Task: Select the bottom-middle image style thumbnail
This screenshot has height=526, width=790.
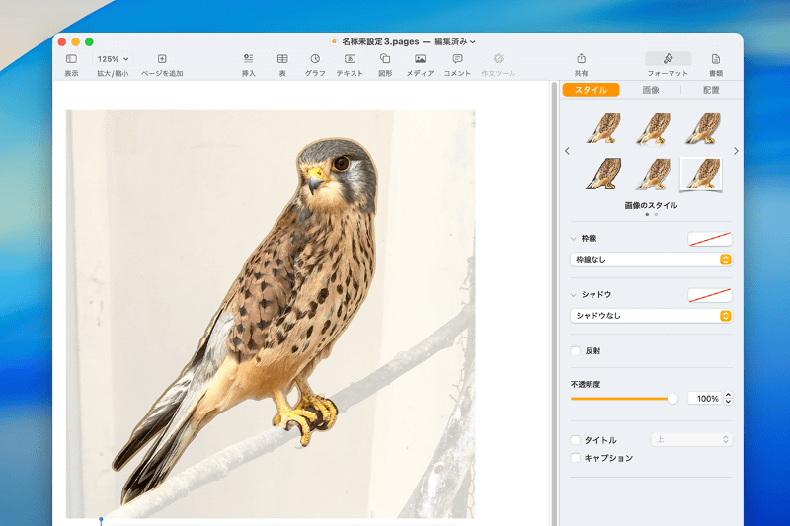Action: (653, 174)
